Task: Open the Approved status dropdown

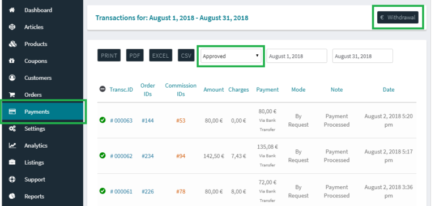Action: tap(231, 56)
